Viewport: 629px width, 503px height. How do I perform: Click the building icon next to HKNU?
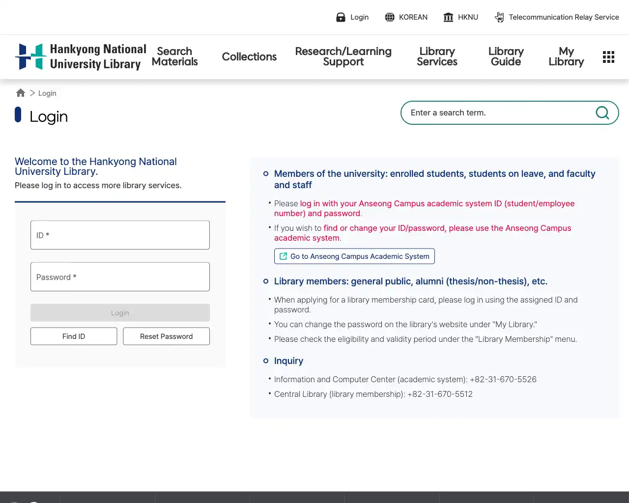(x=448, y=17)
